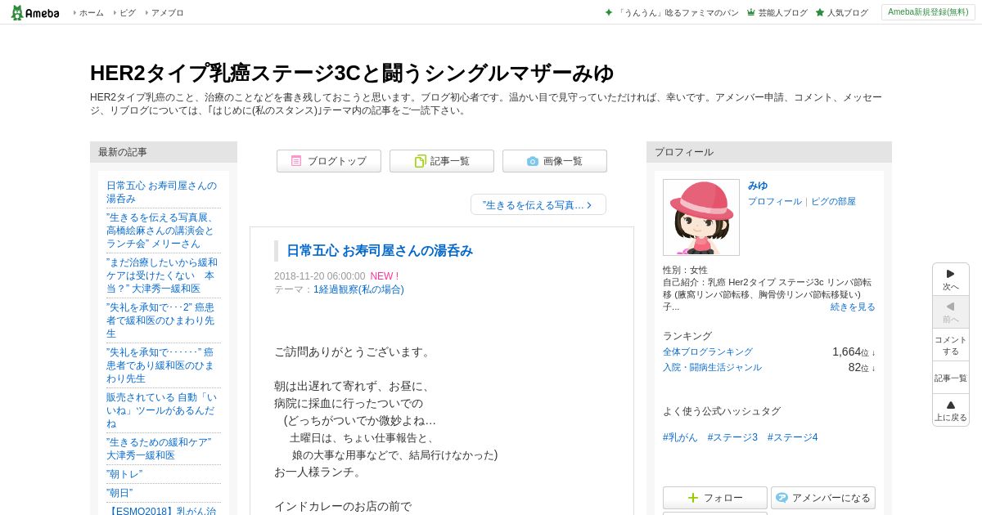Viewport: 982px width, 515px height.
Task: Open theme 1経過観察(私の場合)
Action: [358, 289]
